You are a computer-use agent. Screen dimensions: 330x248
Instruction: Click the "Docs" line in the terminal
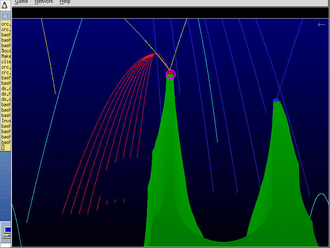coord(6,51)
